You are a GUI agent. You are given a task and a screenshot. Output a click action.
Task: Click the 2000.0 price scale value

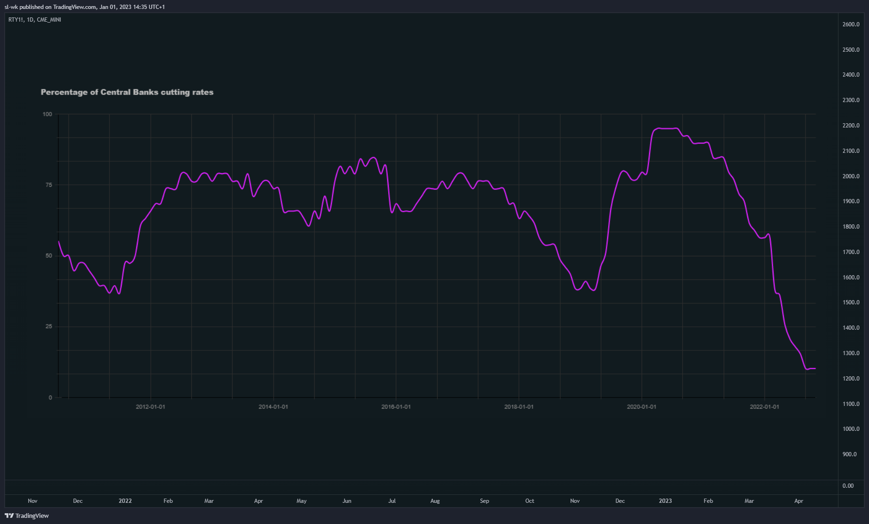point(851,176)
